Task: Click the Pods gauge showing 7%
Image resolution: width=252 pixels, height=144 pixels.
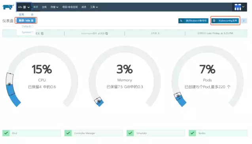Action: click(x=207, y=76)
